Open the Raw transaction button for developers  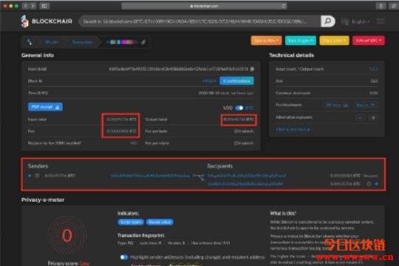[366, 105]
